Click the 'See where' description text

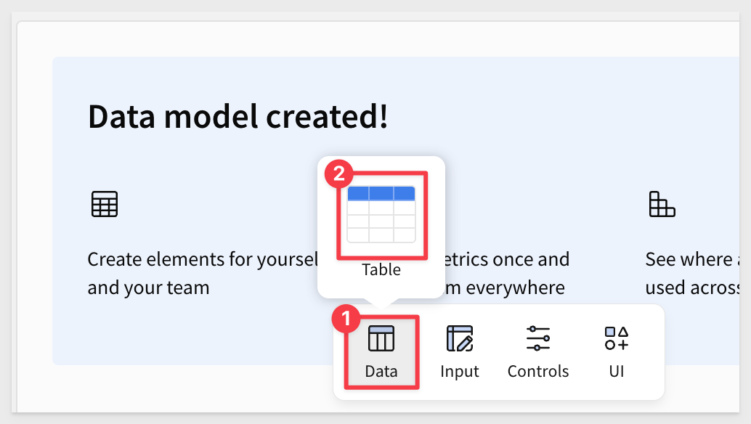pos(692,259)
